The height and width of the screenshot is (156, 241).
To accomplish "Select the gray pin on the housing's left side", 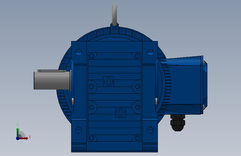I will pyautogui.click(x=73, y=101).
